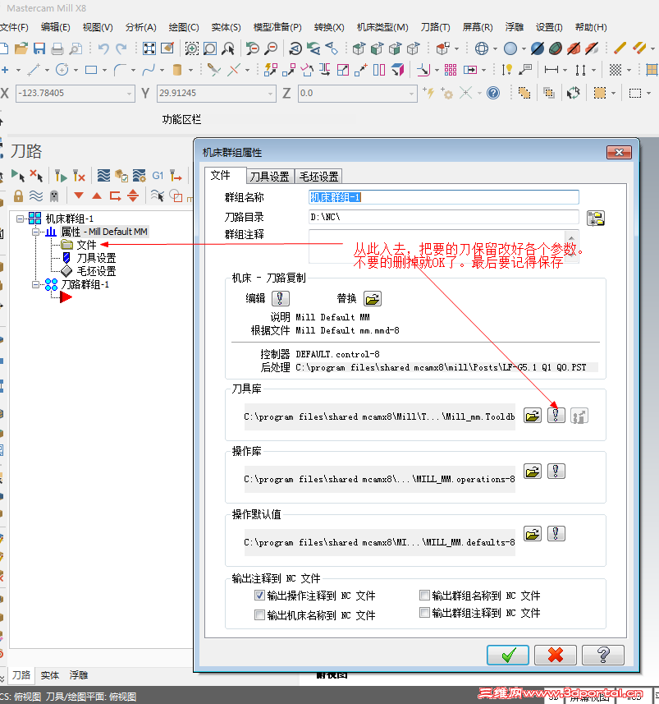Click the toolpath directory browse icon
The height and width of the screenshot is (704, 659).
(x=596, y=219)
